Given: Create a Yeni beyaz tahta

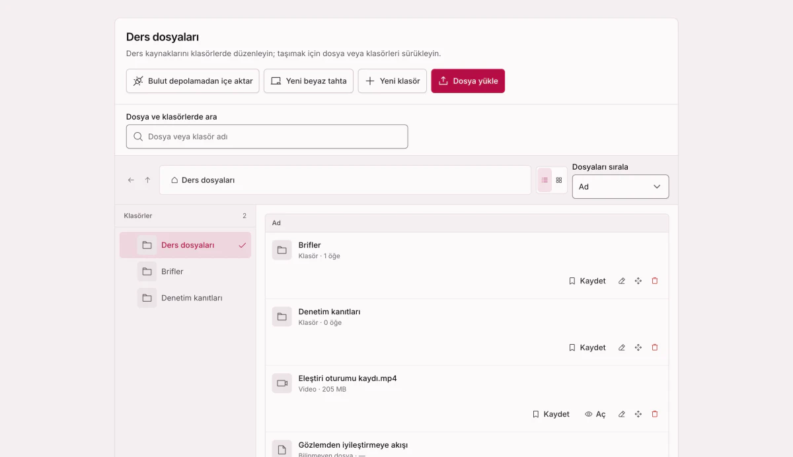Looking at the screenshot, I should (x=309, y=81).
